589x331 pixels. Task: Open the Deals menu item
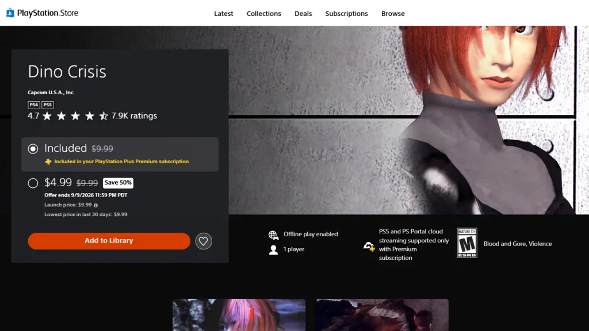point(303,14)
